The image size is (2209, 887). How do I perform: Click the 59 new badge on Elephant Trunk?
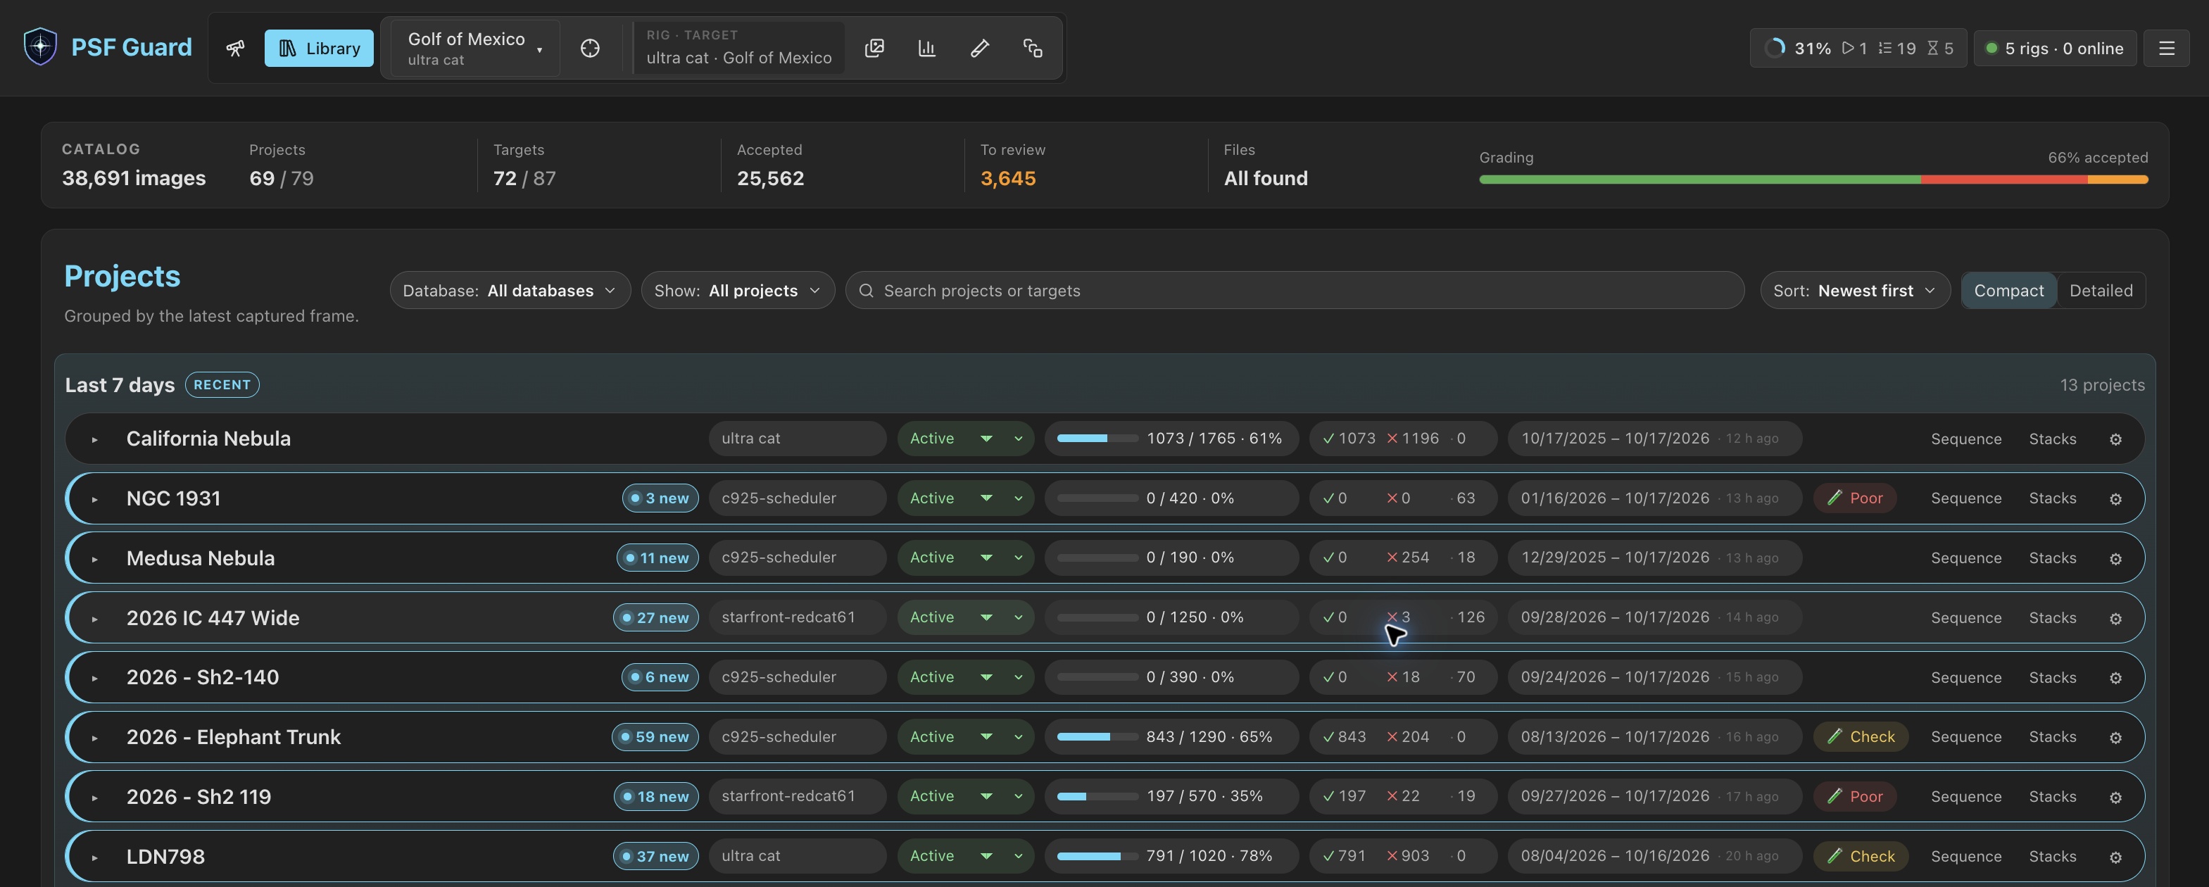[655, 737]
